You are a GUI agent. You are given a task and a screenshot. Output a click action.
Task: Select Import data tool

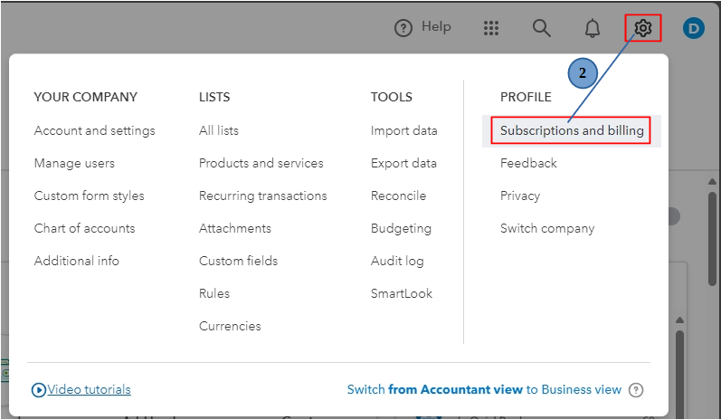403,130
